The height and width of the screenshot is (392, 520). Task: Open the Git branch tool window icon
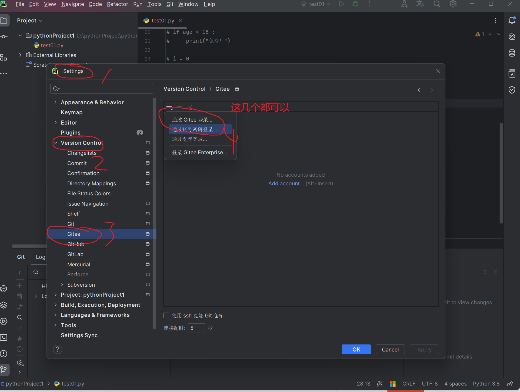(x=4, y=369)
